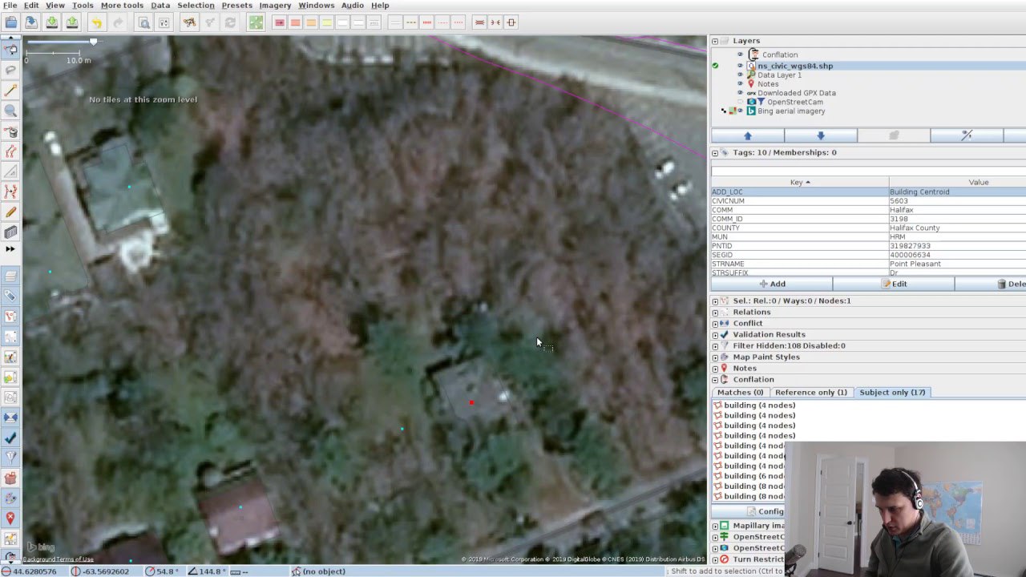Open the File menu
Image resolution: width=1026 pixels, height=577 pixels.
[10, 6]
